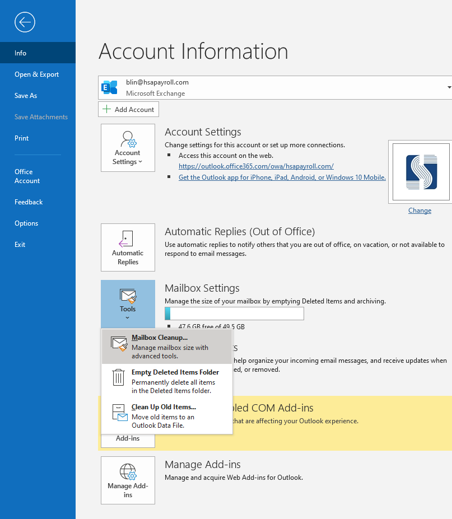Click the Manage Add-ins heading text
This screenshot has height=519, width=452.
[x=203, y=464]
